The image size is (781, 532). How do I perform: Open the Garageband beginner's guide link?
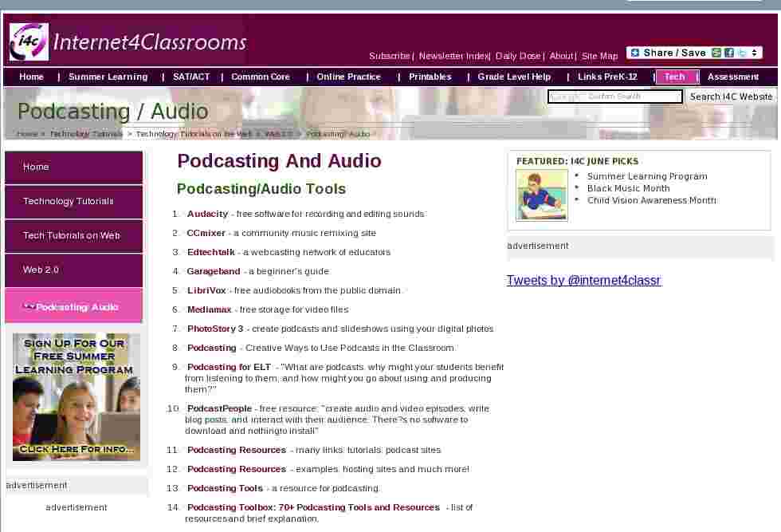pyautogui.click(x=214, y=271)
